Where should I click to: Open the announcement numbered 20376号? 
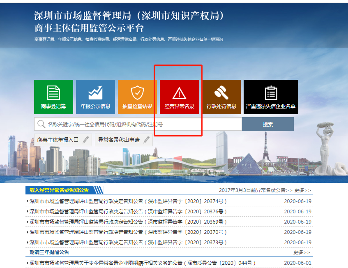tap(128, 212)
